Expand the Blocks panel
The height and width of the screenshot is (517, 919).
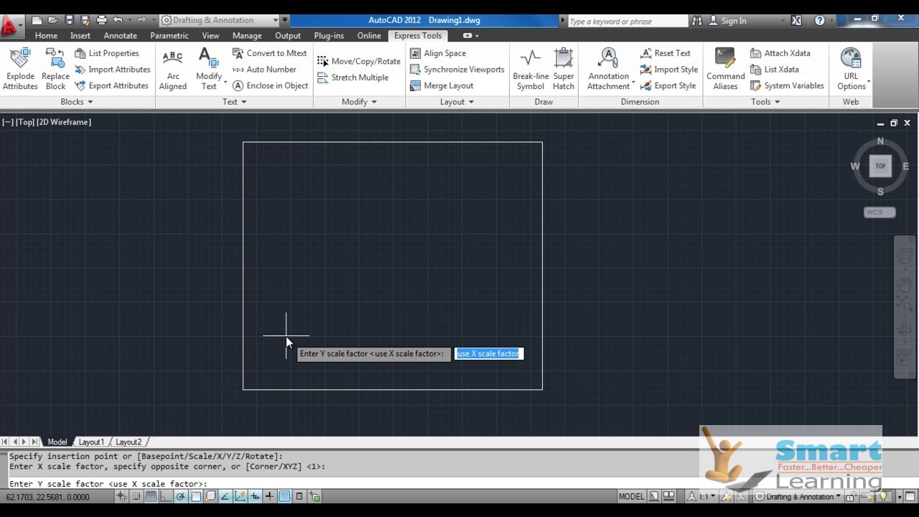pos(77,102)
